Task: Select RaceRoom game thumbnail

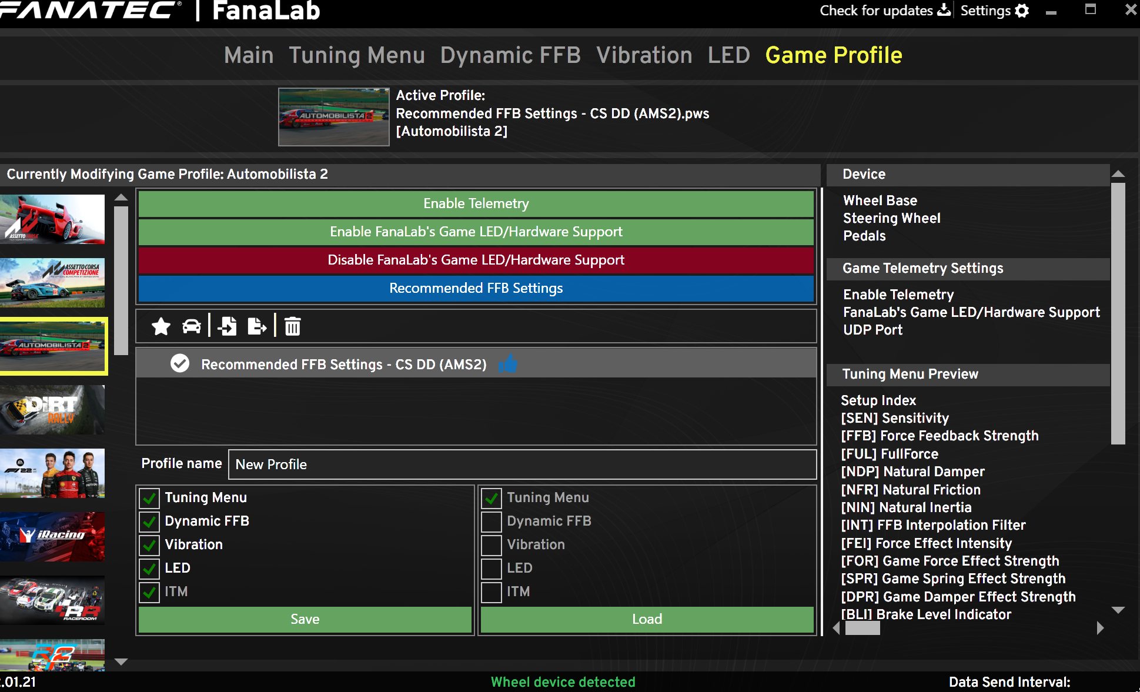Action: (52, 600)
